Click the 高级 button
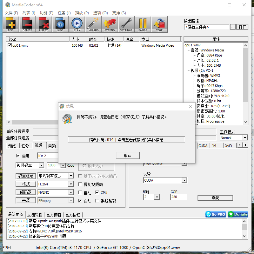254x254 pixels. [x=215, y=198]
